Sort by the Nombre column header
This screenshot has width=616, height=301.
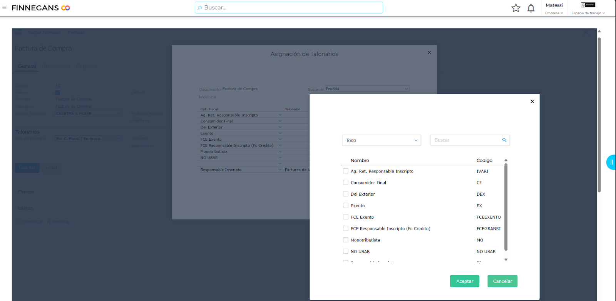coord(360,160)
